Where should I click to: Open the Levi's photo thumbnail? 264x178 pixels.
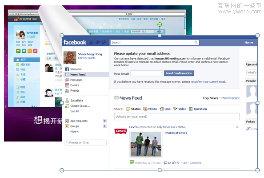[146, 144]
